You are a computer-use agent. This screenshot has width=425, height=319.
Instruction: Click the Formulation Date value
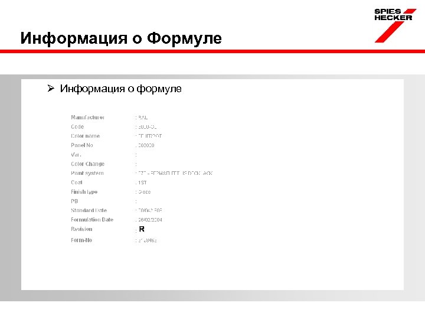[x=150, y=220]
